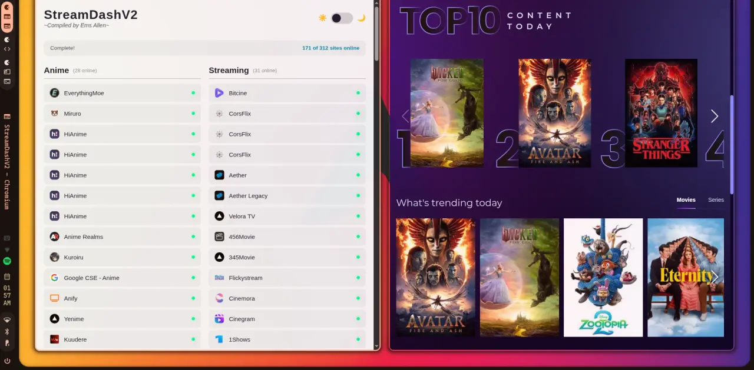
Task: Click the 'What's trending today' heading
Action: [449, 203]
